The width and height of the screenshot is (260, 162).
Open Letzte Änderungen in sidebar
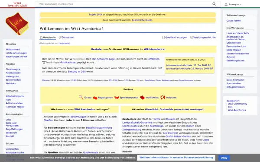[16, 53]
